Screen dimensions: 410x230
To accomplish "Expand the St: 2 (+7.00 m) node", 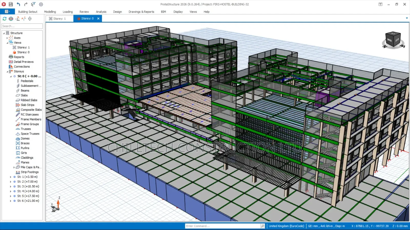I will (11, 182).
